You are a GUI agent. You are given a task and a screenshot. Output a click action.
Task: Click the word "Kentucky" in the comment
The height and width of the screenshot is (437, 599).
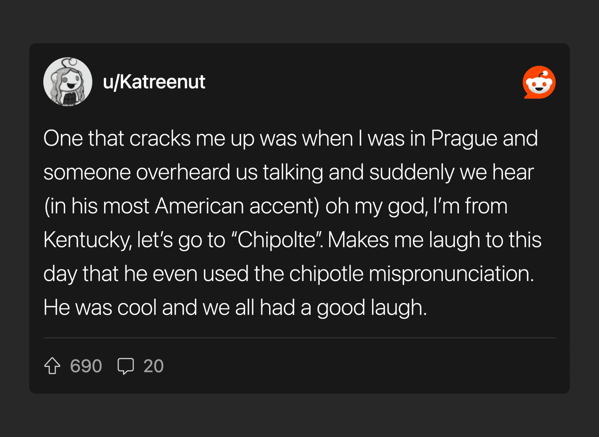point(87,240)
